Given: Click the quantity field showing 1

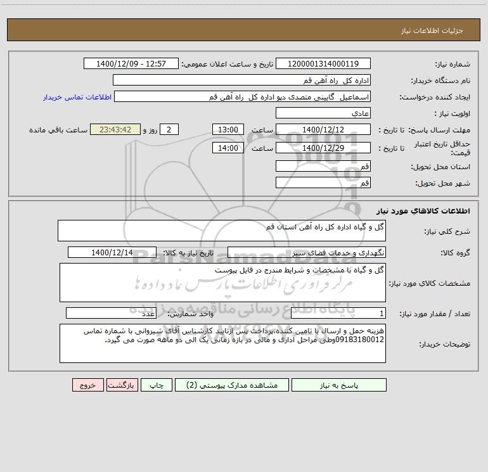Looking at the screenshot, I should tap(338, 314).
